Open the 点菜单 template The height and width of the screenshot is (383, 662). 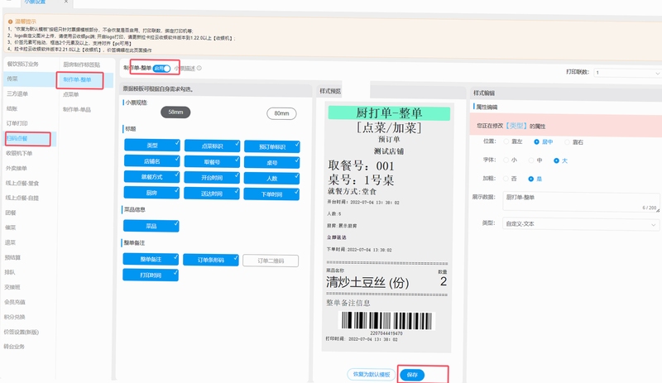pyautogui.click(x=71, y=94)
